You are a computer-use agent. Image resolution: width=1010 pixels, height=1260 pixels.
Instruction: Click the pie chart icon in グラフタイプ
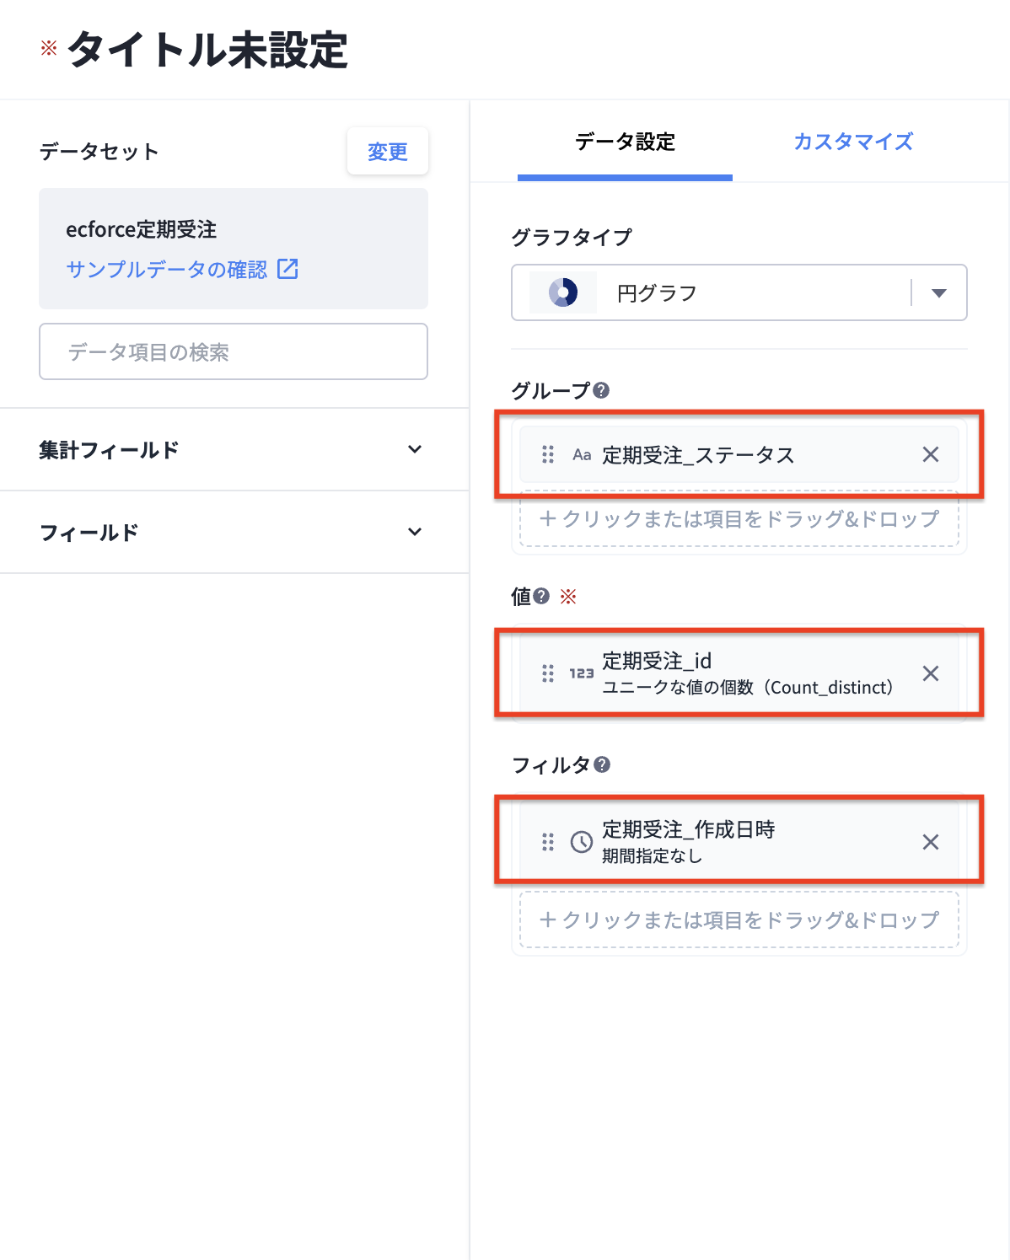pyautogui.click(x=563, y=292)
